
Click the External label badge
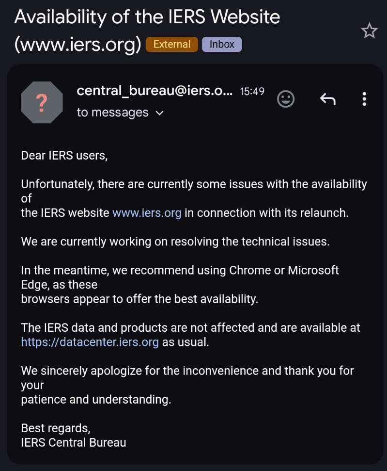172,45
